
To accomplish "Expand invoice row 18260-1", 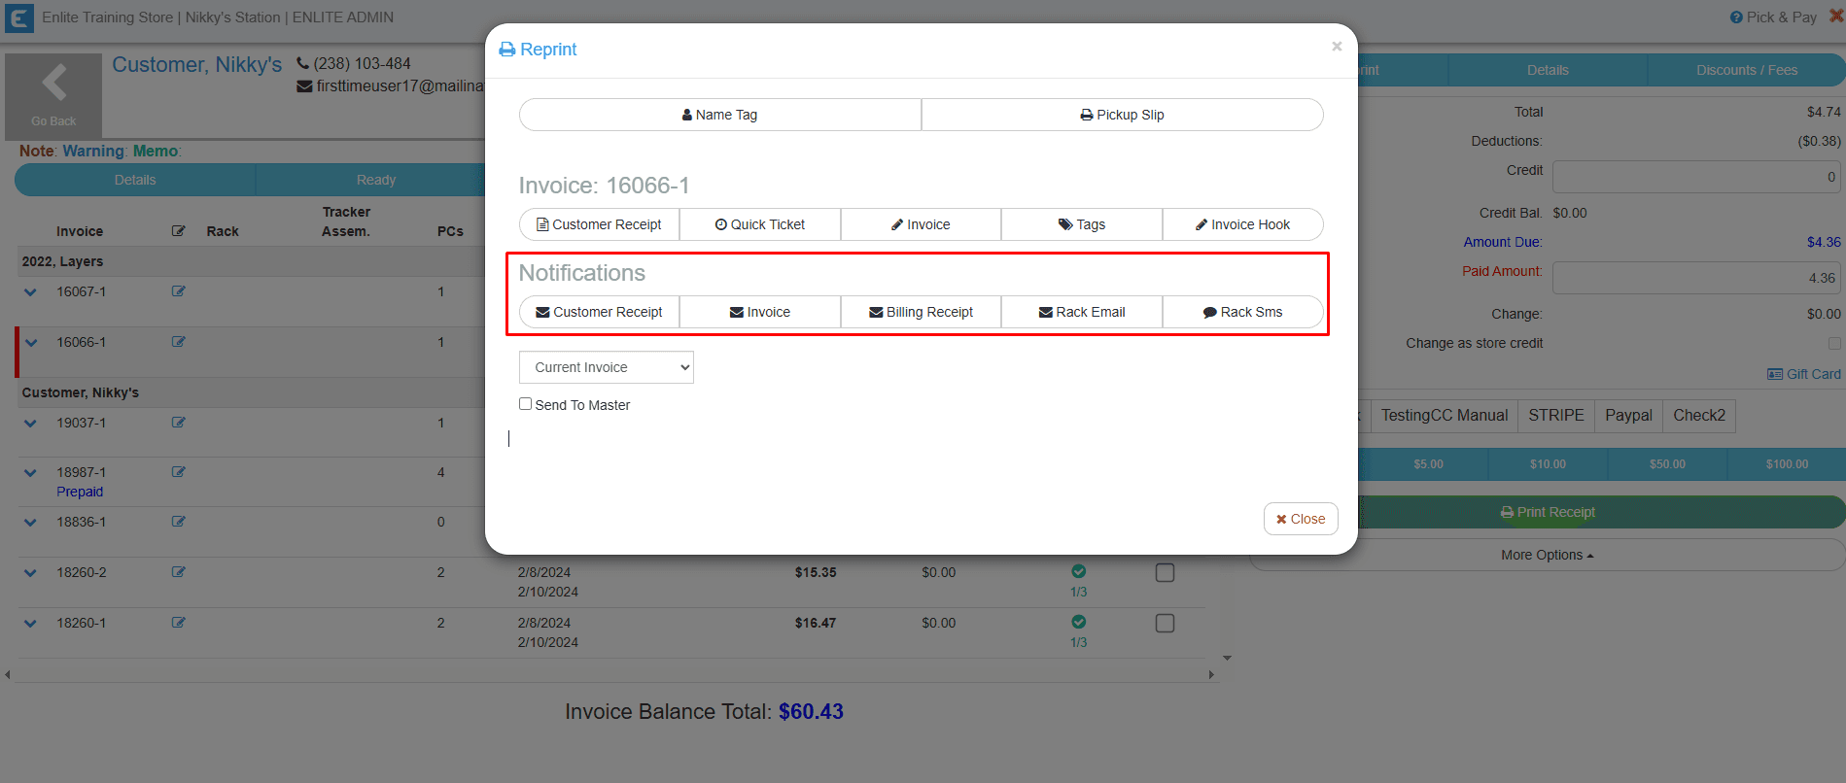I will click(30, 624).
